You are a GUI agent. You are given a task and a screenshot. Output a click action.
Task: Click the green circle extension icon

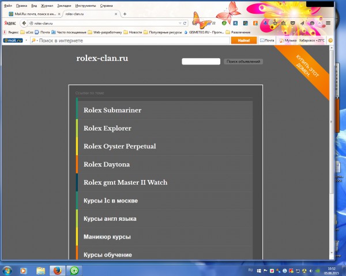click(224, 23)
